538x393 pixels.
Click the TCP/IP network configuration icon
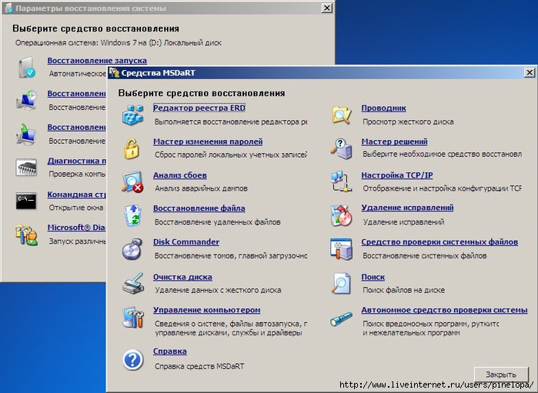click(x=342, y=182)
